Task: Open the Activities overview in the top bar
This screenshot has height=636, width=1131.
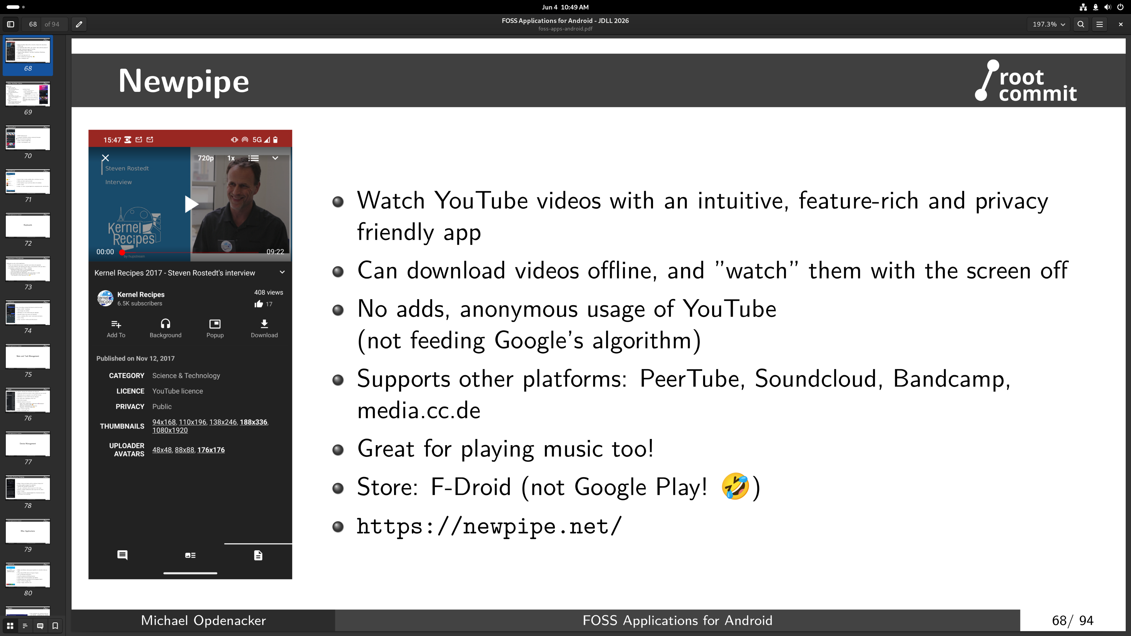Action: tap(16, 7)
